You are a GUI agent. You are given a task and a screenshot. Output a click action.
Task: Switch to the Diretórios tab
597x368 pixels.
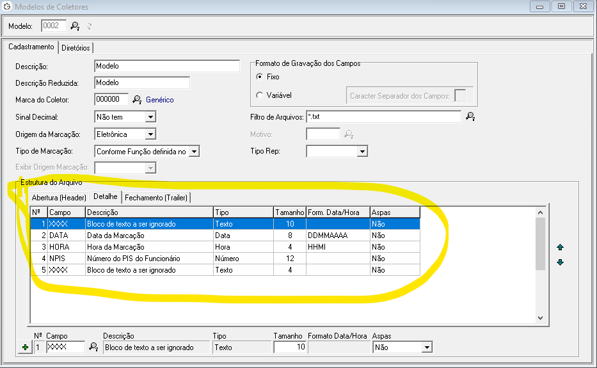point(76,48)
